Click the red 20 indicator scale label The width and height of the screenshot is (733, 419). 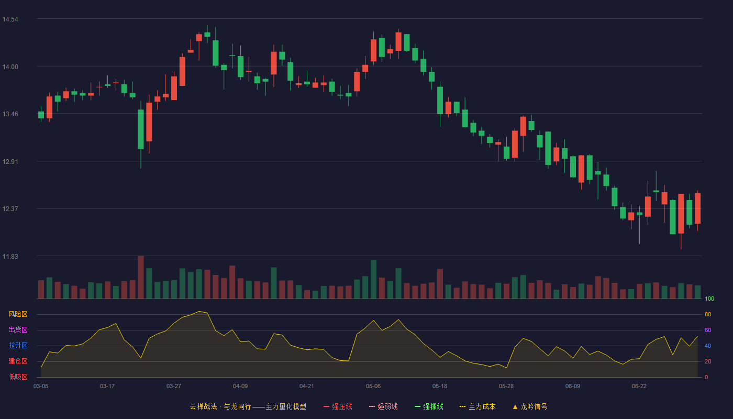(x=707, y=361)
